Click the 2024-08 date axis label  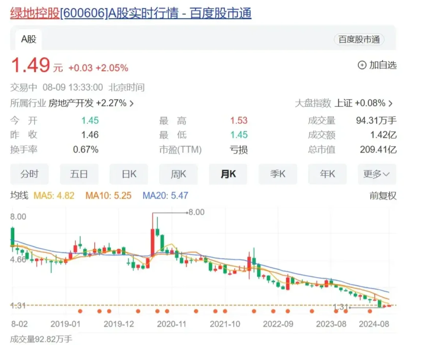pyautogui.click(x=374, y=324)
